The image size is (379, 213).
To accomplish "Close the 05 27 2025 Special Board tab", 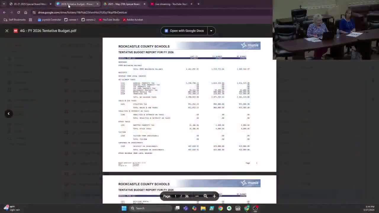I will (x=50, y=4).
